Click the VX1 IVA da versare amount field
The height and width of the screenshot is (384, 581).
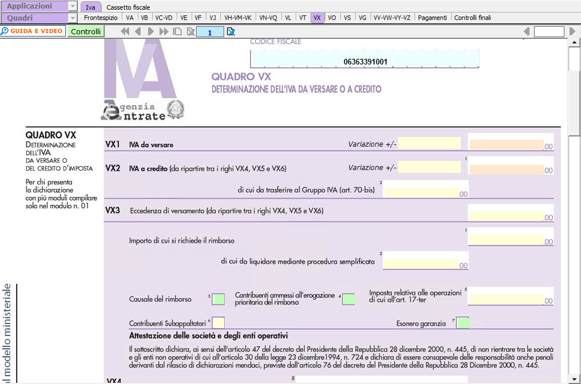tap(507, 145)
